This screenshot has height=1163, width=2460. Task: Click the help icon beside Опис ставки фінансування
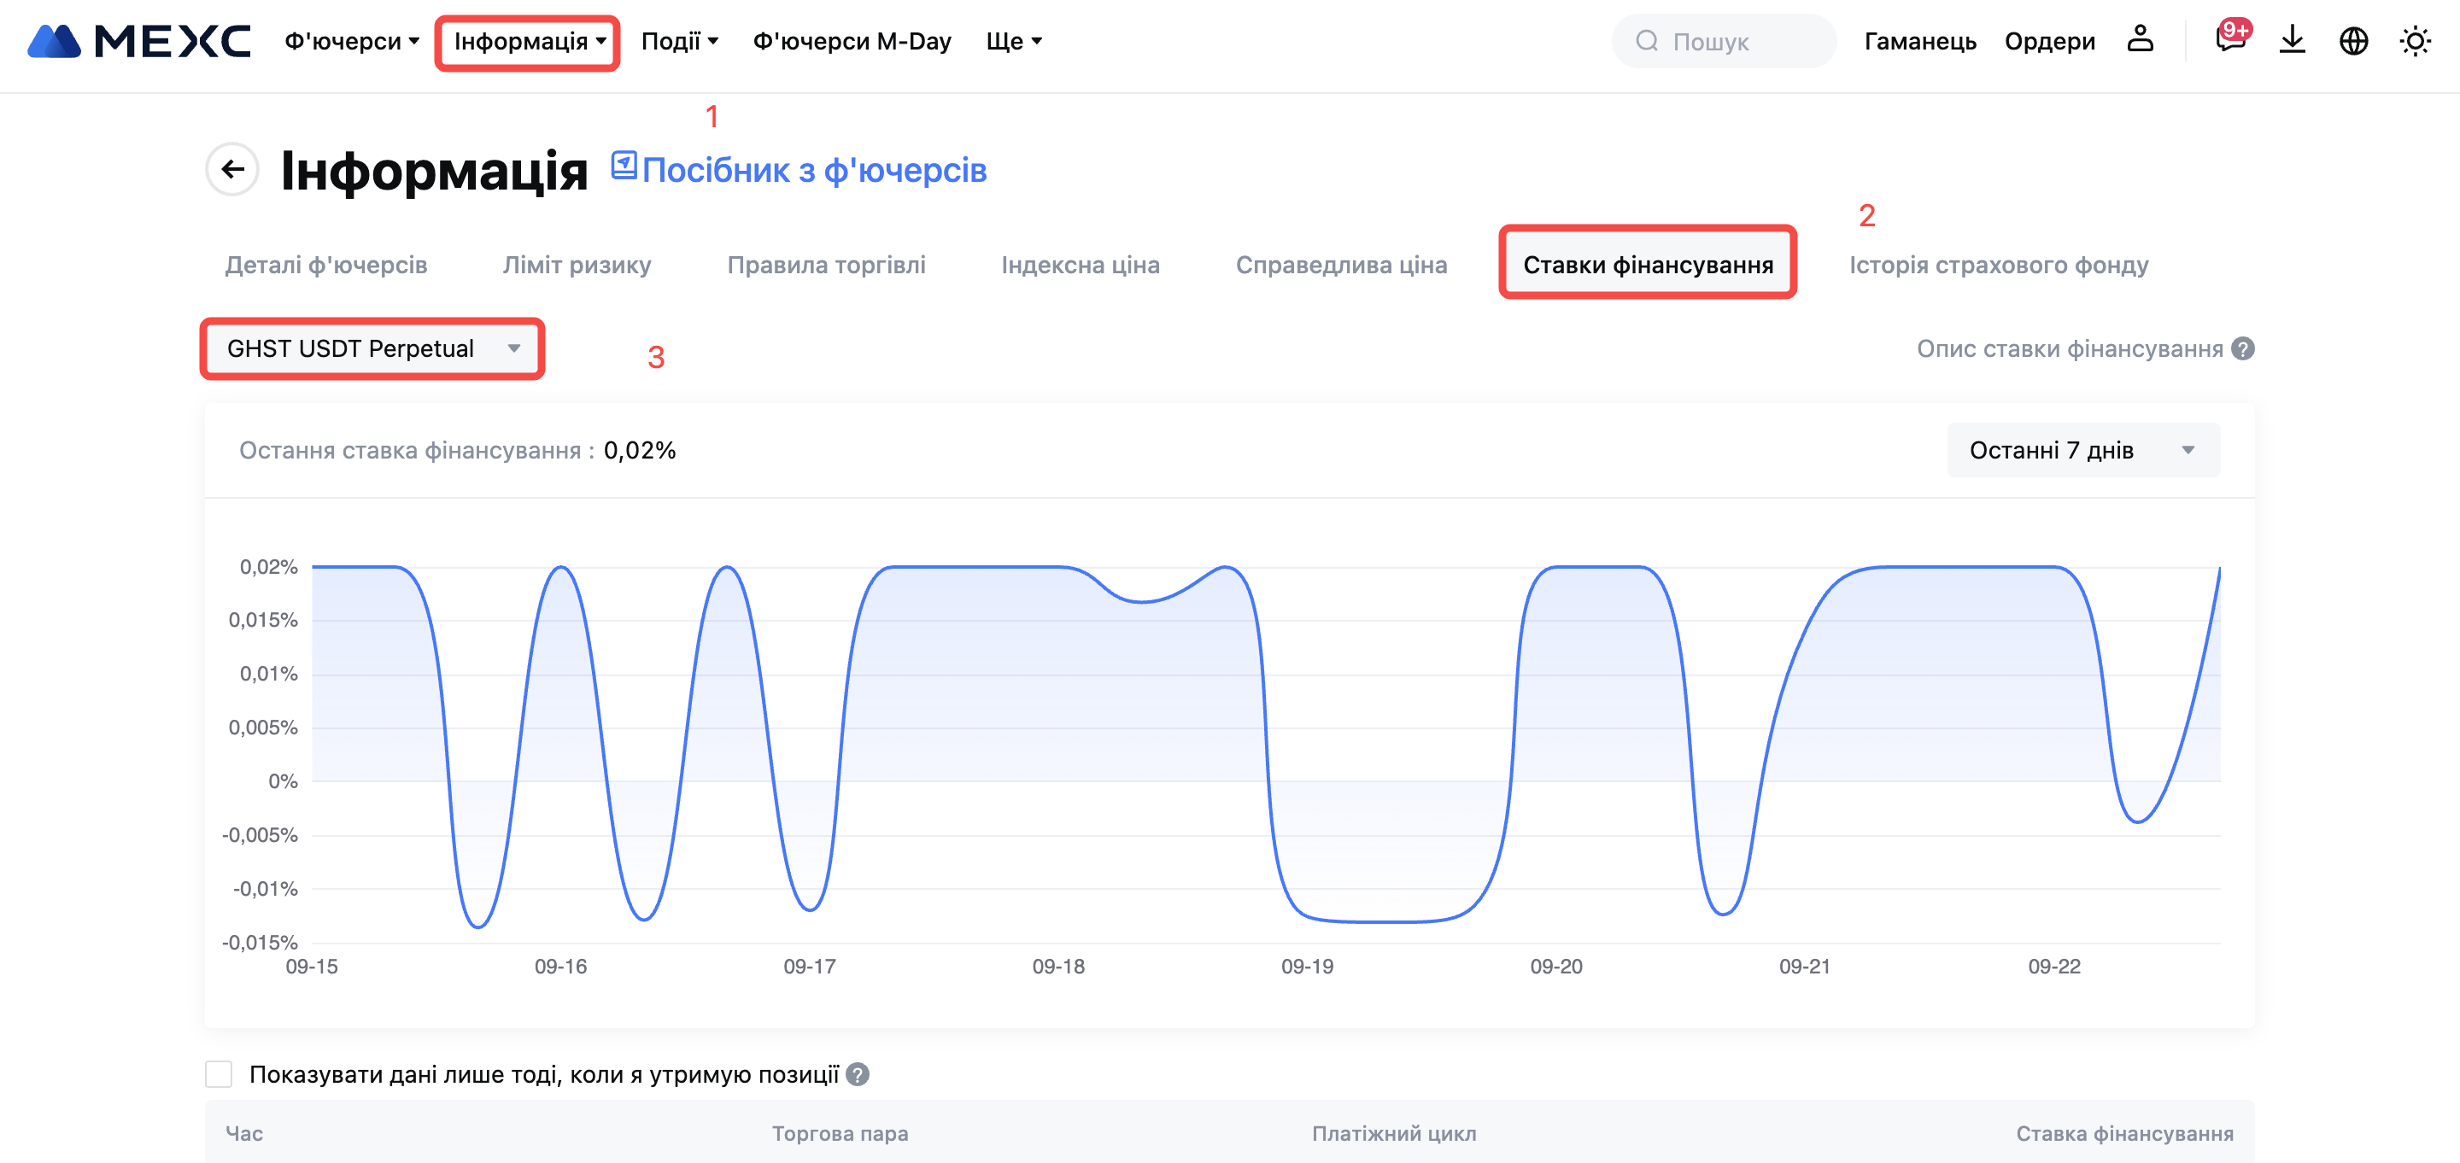[x=2243, y=349]
